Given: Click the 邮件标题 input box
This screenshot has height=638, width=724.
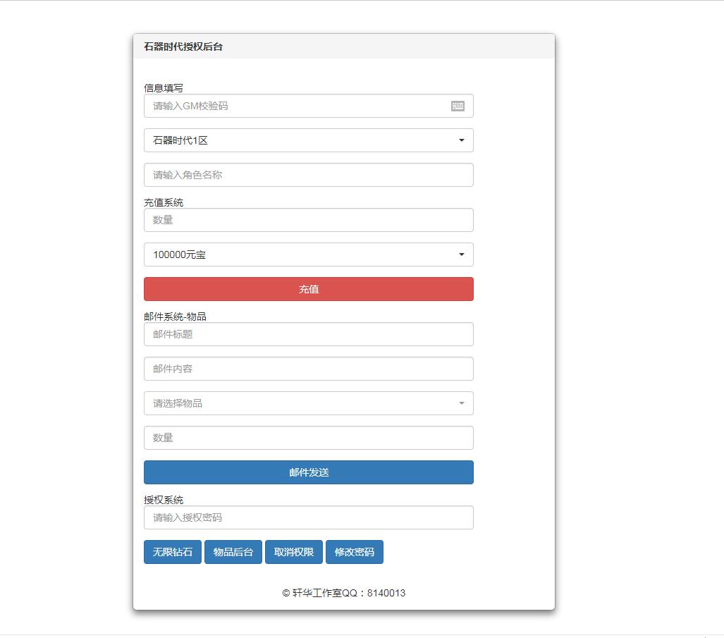Looking at the screenshot, I should [308, 334].
